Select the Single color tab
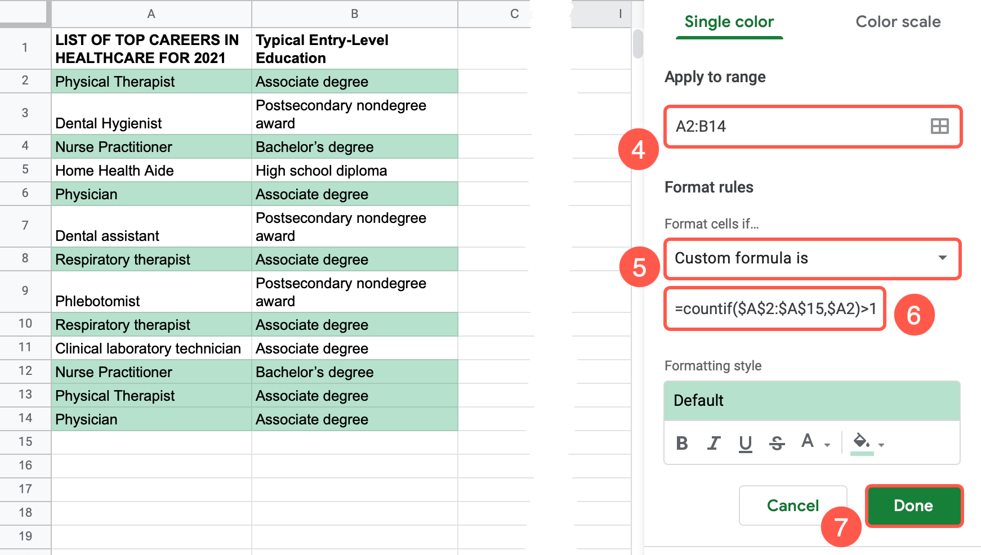This screenshot has width=981, height=555. pos(729,22)
